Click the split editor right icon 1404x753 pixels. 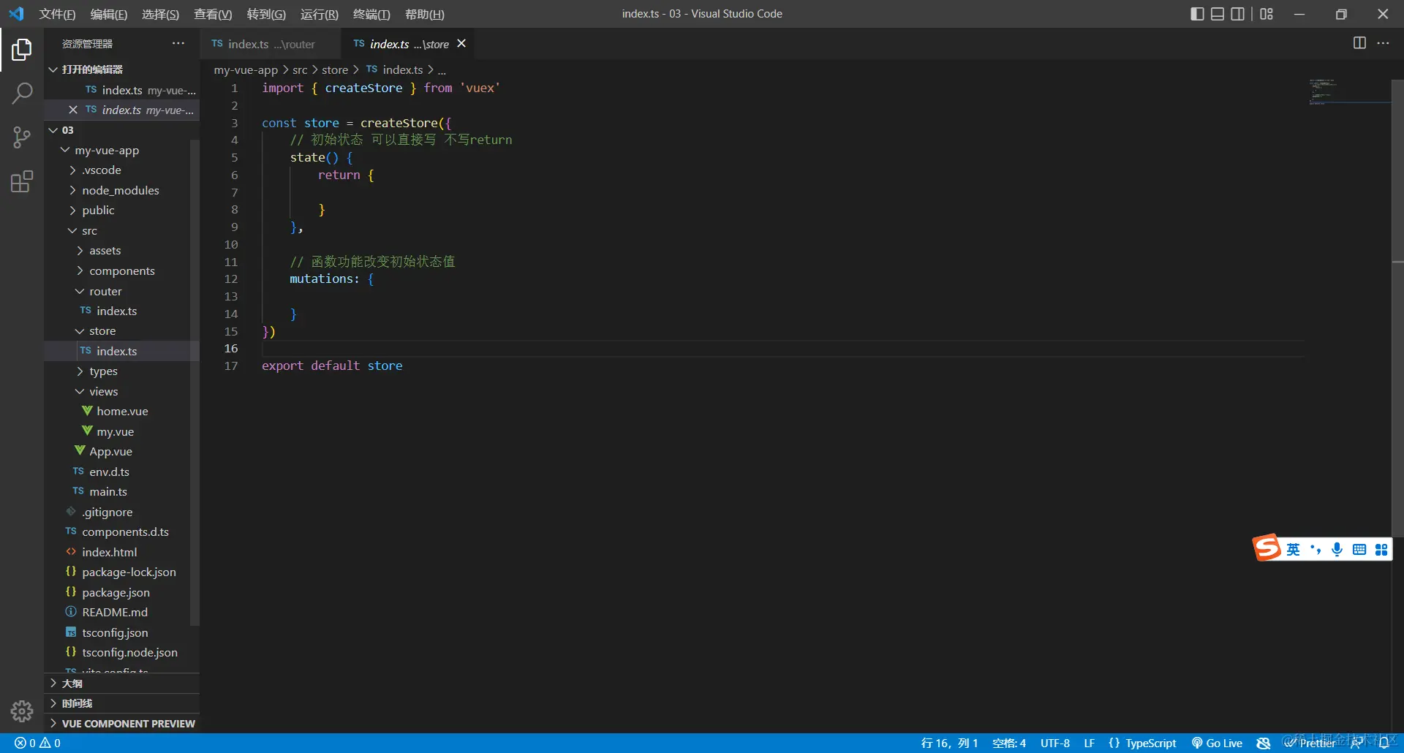(x=1359, y=43)
